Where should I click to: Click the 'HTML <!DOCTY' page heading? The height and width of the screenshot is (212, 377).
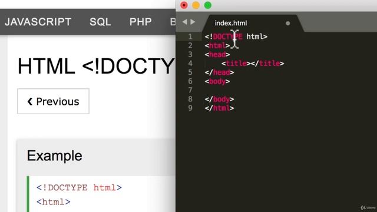click(97, 66)
